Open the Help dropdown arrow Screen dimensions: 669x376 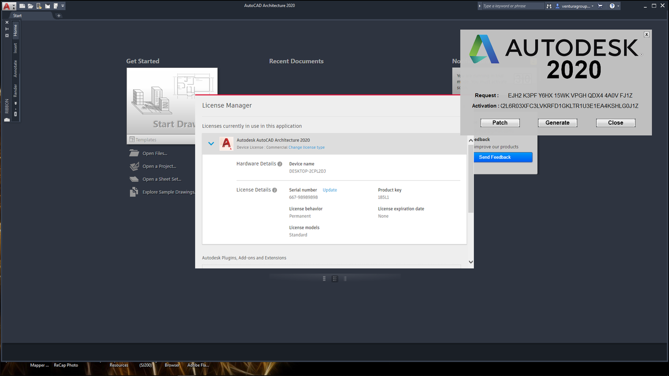[618, 6]
